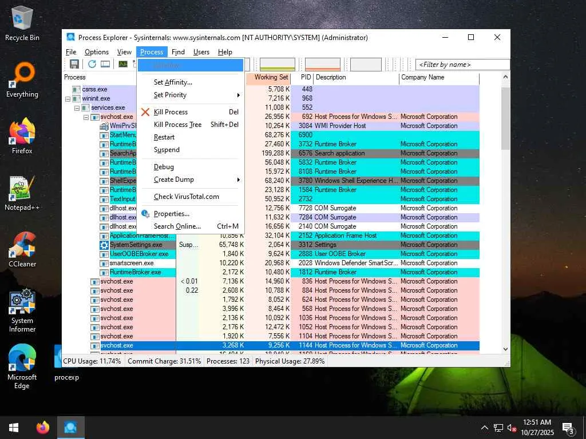Click the Refresh Now toolbar icon

[x=92, y=64]
